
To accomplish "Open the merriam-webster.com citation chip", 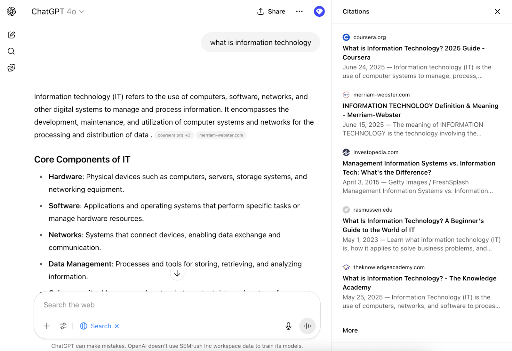I will coord(221,135).
